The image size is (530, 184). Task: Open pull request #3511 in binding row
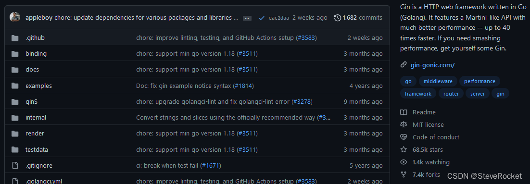coord(247,54)
